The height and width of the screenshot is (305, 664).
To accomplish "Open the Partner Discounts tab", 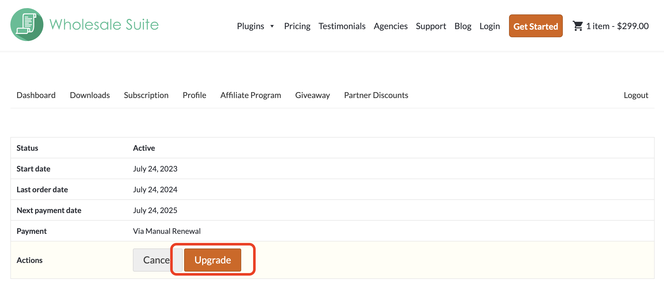I will [376, 95].
